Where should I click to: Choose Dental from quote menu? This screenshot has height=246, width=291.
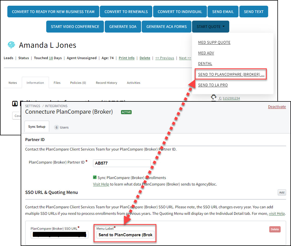pyautogui.click(x=205, y=63)
